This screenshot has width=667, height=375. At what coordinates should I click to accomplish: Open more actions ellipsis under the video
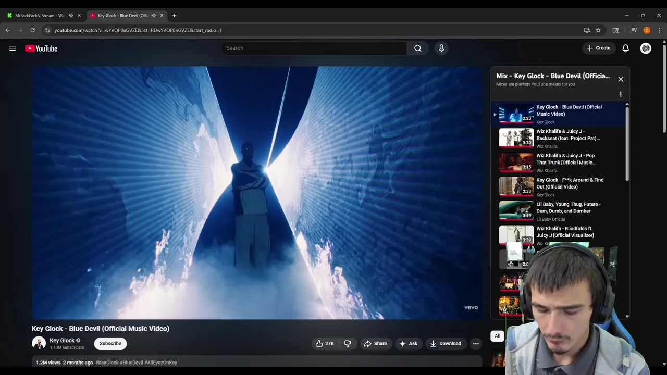pos(476,343)
